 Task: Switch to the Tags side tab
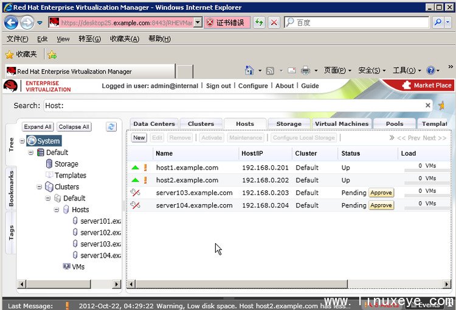(x=11, y=233)
